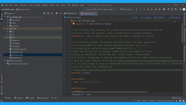Collapse the my_flutter_app root folder
186x105 pixels.
5,17
